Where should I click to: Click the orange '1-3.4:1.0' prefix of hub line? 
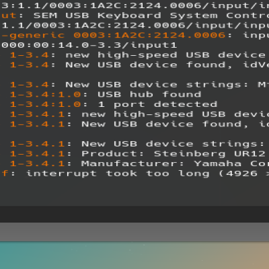(46, 94)
